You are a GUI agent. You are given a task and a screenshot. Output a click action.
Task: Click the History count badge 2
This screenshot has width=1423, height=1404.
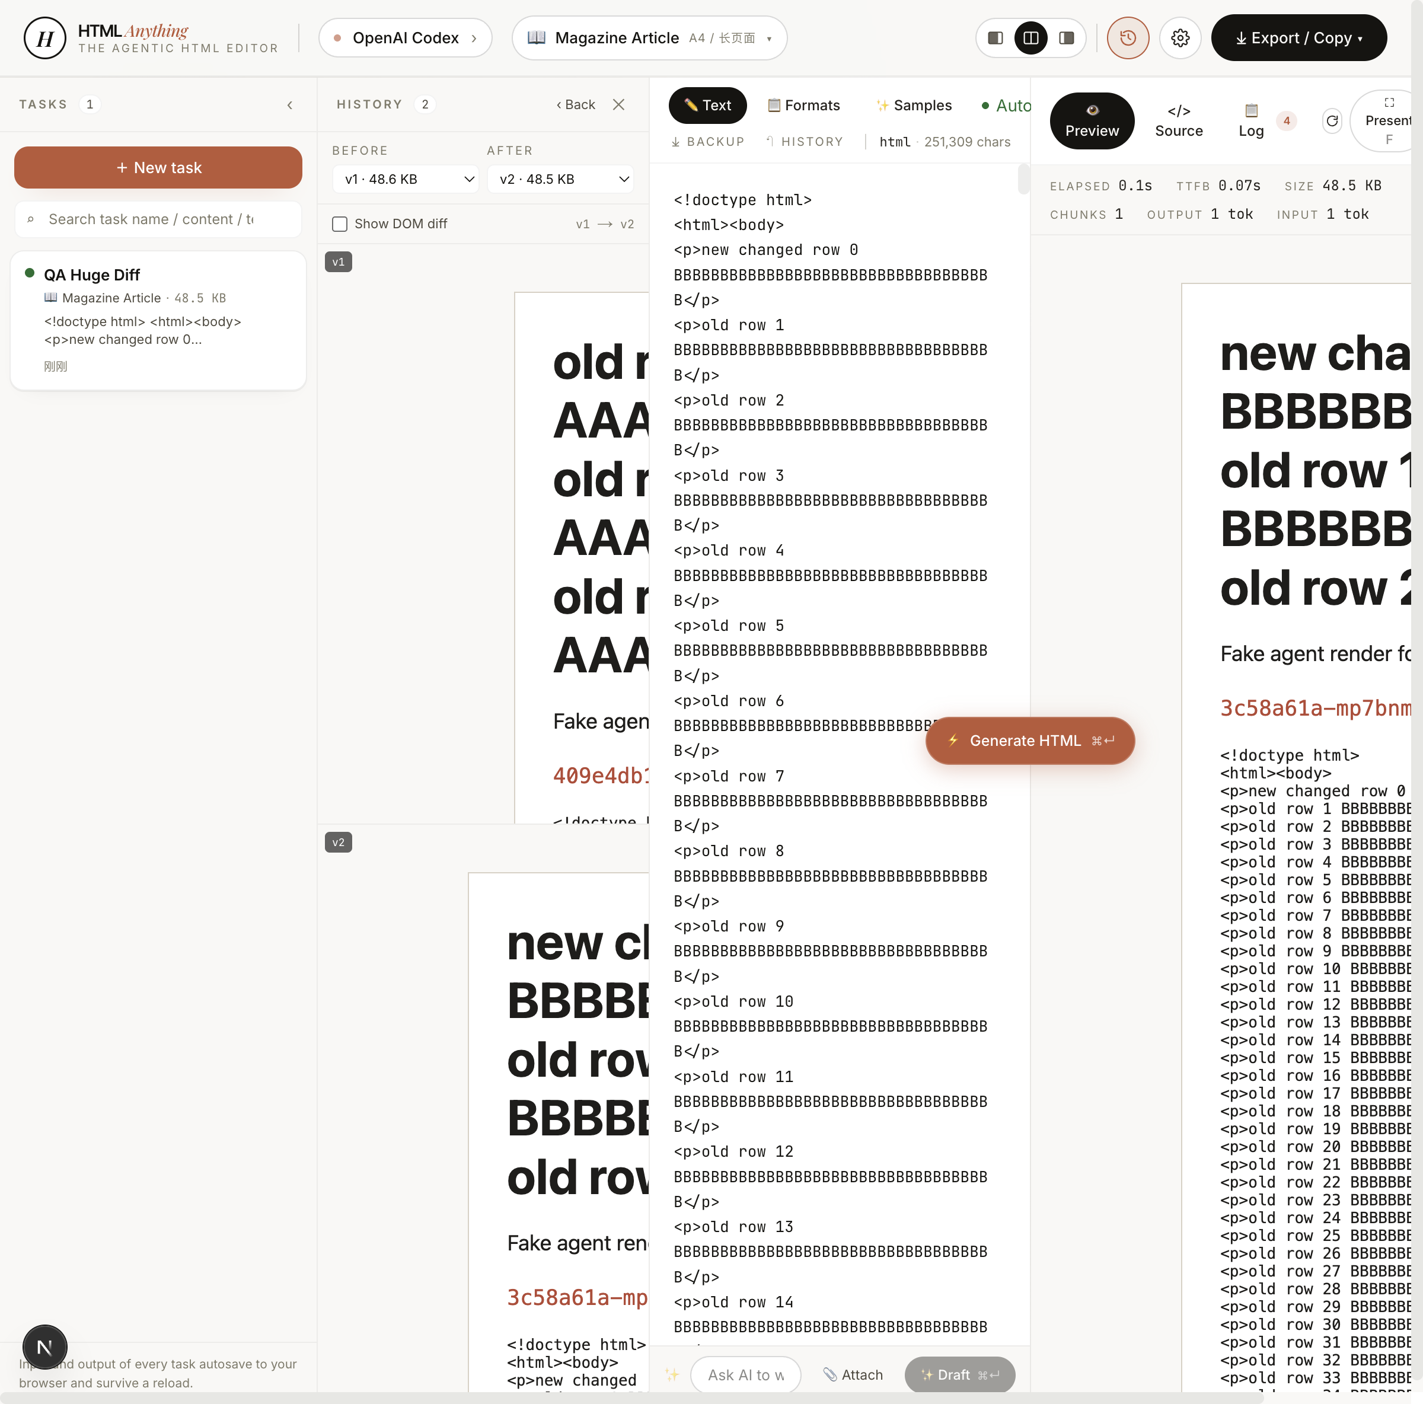click(x=425, y=104)
